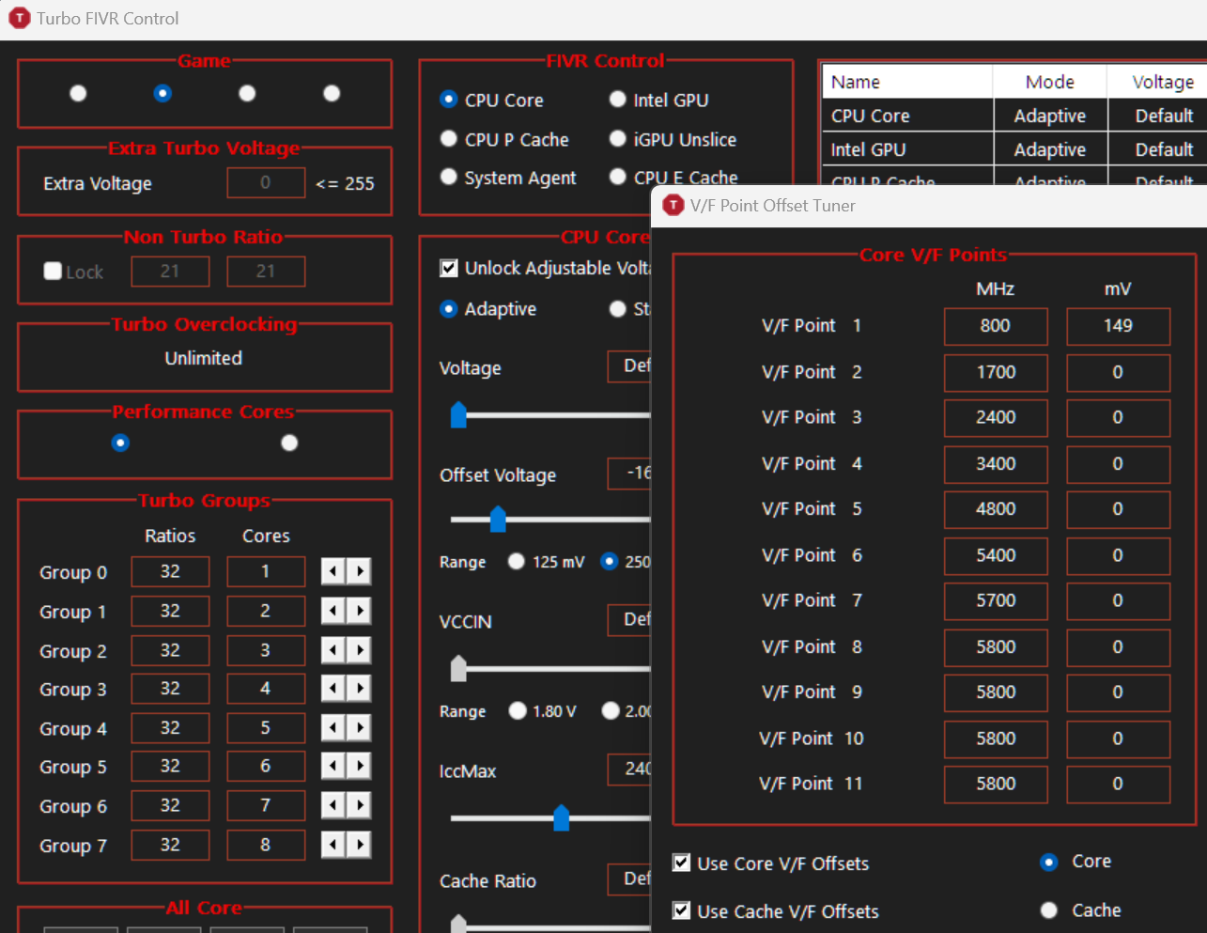This screenshot has width=1207, height=933.
Task: Increase Group 6 cores with right arrow
Action: 359,806
